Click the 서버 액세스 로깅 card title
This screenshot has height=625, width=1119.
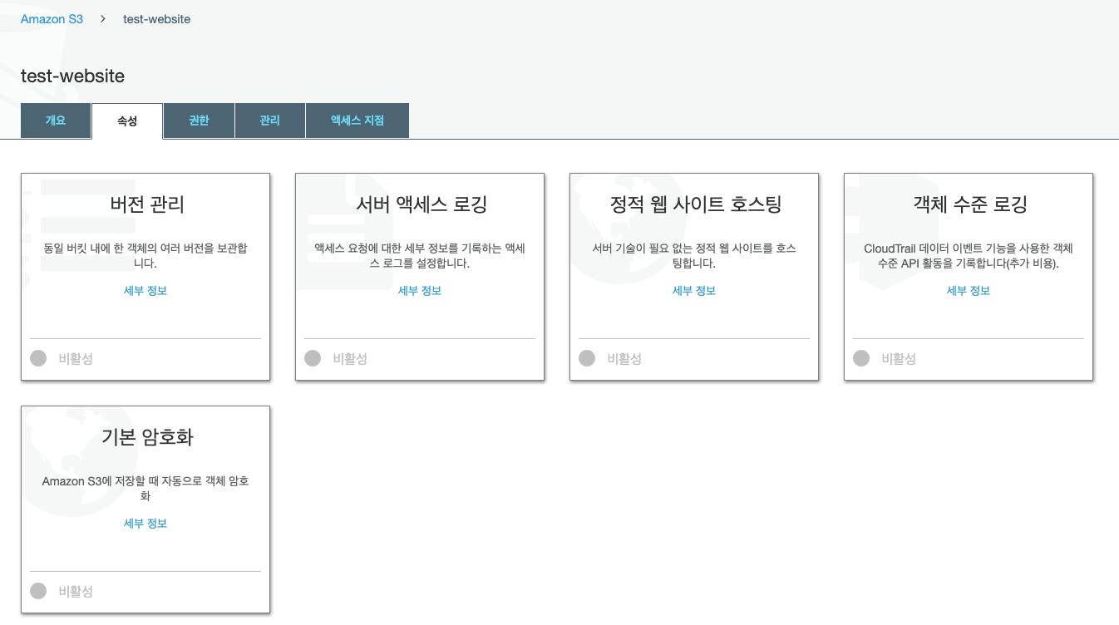tap(420, 204)
